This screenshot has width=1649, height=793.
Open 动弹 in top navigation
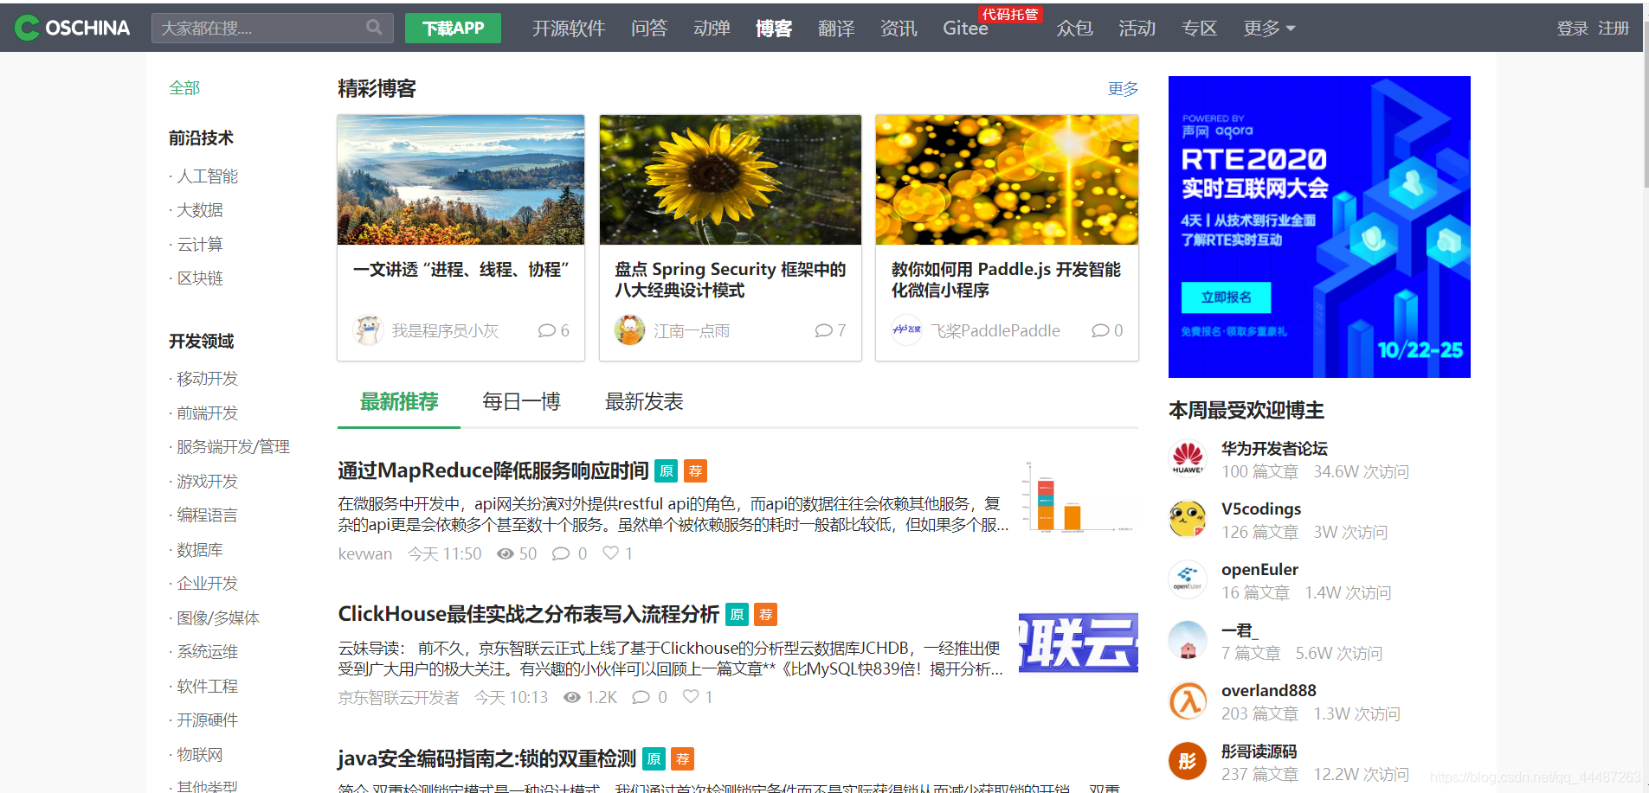pos(712,29)
